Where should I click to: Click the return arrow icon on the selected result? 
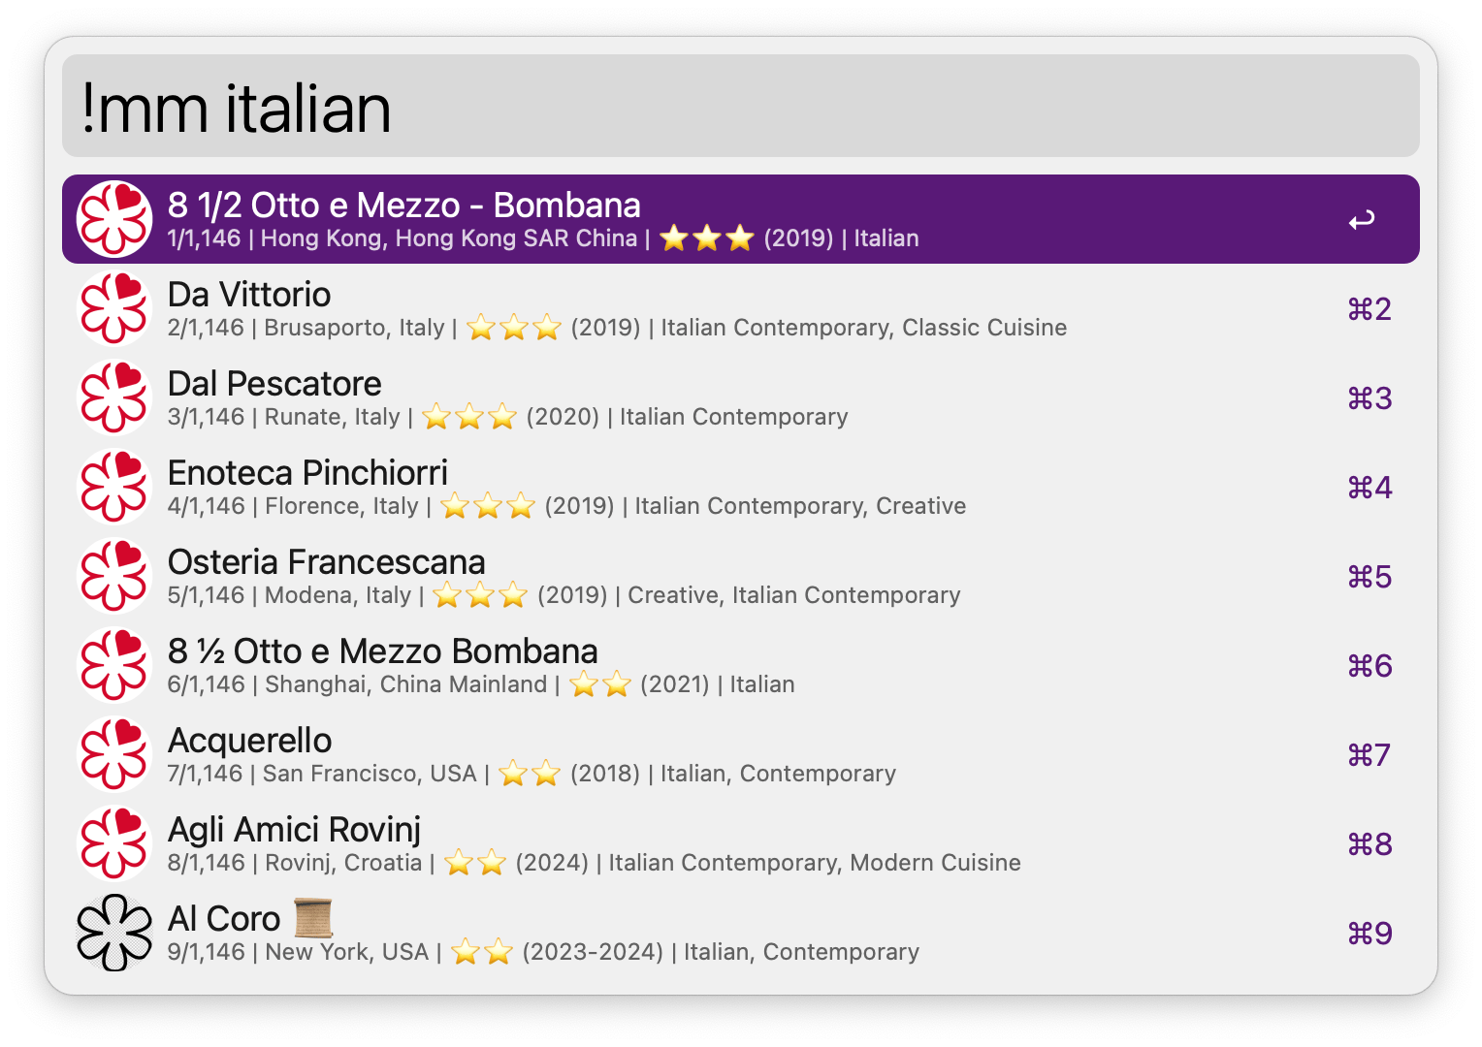pos(1362,220)
